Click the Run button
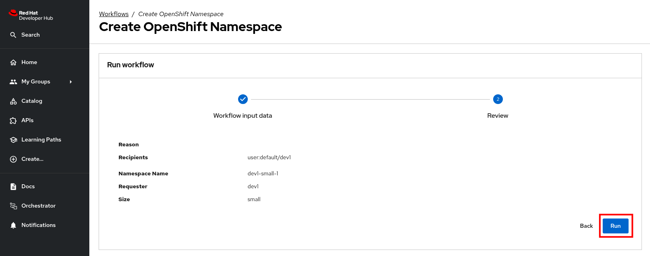 616,226
